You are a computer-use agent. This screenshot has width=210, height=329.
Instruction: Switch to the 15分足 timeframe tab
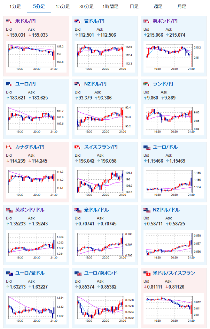pyautogui.click(x=63, y=7)
